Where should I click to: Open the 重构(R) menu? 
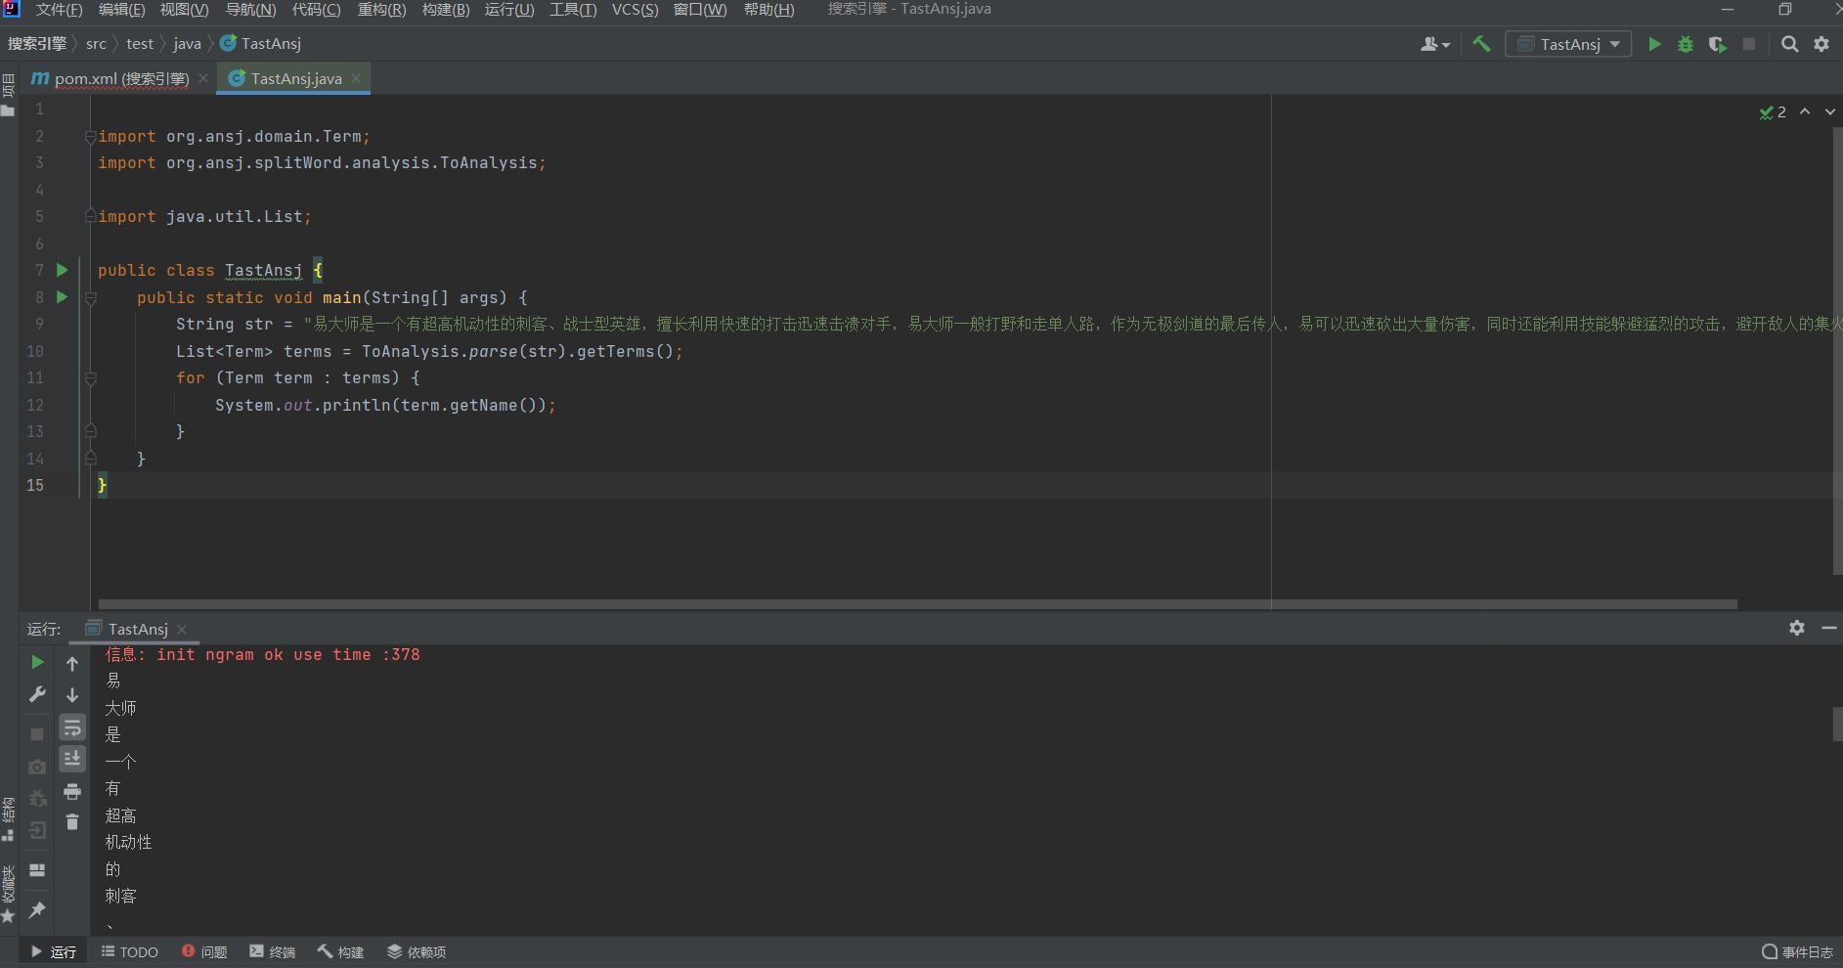[381, 10]
